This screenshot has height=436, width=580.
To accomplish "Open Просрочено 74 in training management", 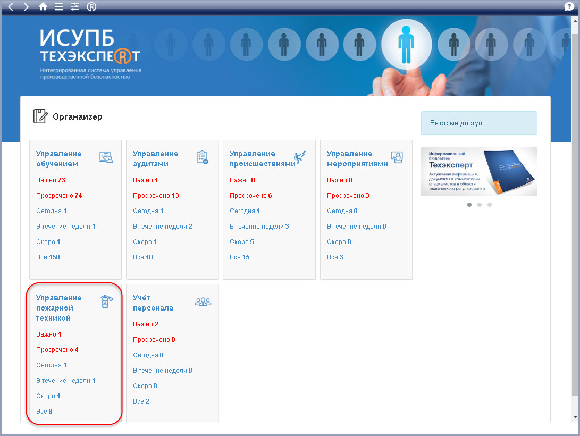I will 59,196.
